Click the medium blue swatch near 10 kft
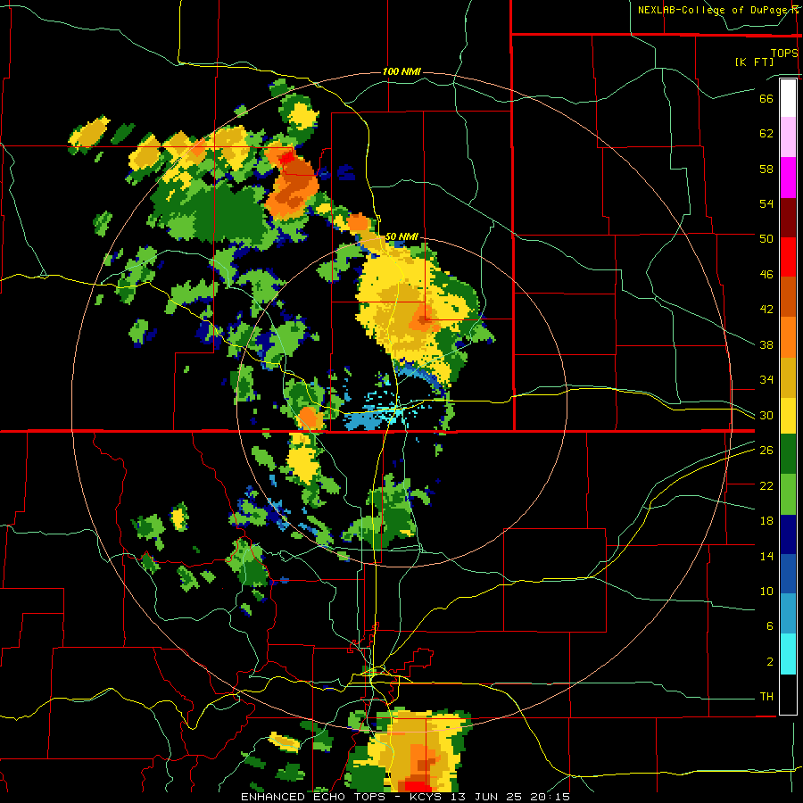Screen dimensions: 803x803 [788, 574]
